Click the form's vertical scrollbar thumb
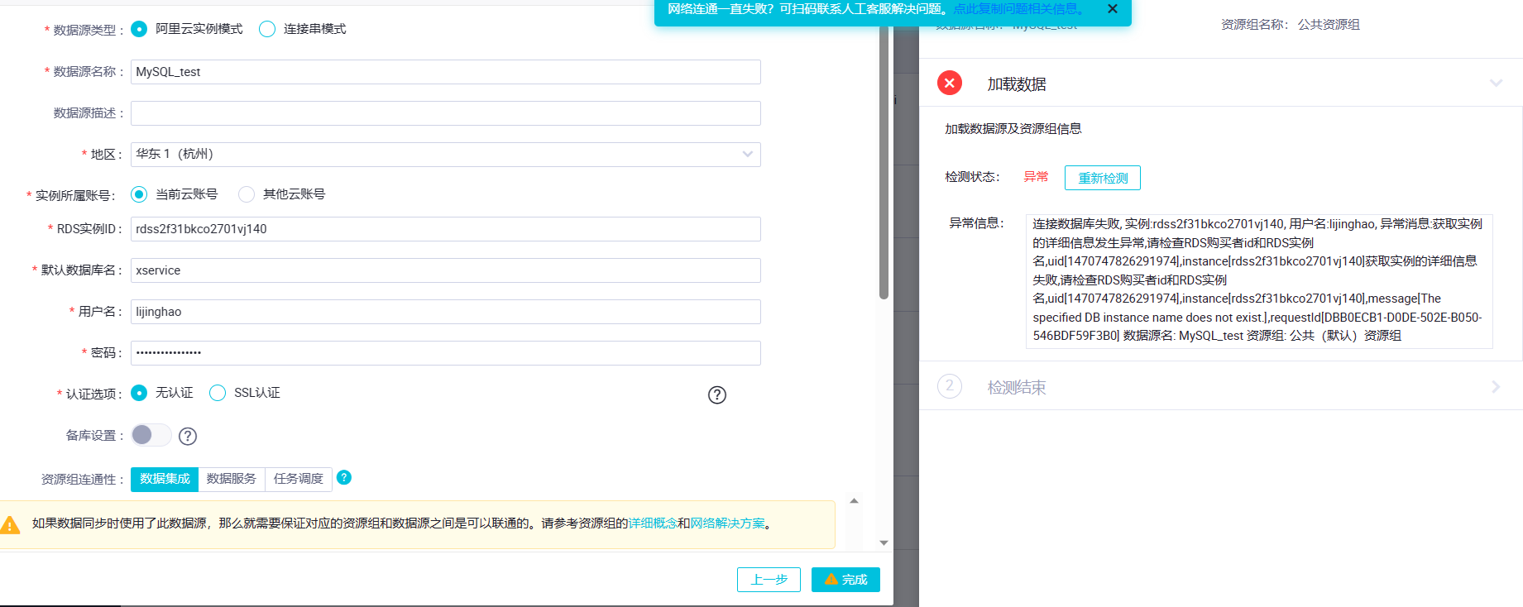The image size is (1523, 607). point(884,161)
